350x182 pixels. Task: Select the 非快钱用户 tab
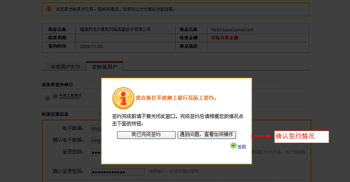point(104,66)
